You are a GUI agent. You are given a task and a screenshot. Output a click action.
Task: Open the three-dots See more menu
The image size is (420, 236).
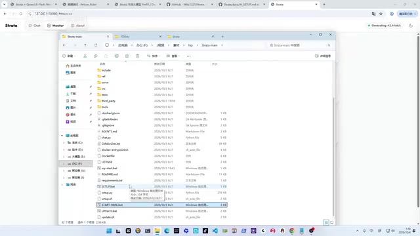pyautogui.click(x=188, y=56)
